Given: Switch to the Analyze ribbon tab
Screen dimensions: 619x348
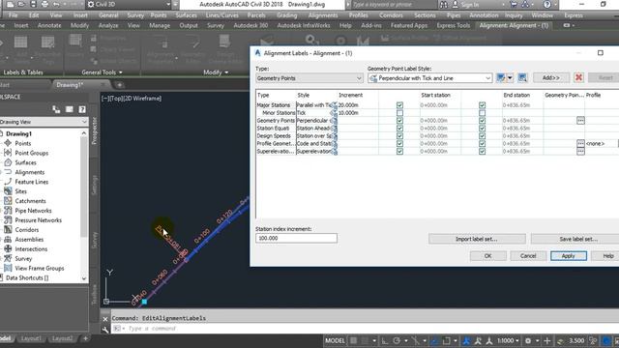Looking at the screenshot, I should (108, 25).
